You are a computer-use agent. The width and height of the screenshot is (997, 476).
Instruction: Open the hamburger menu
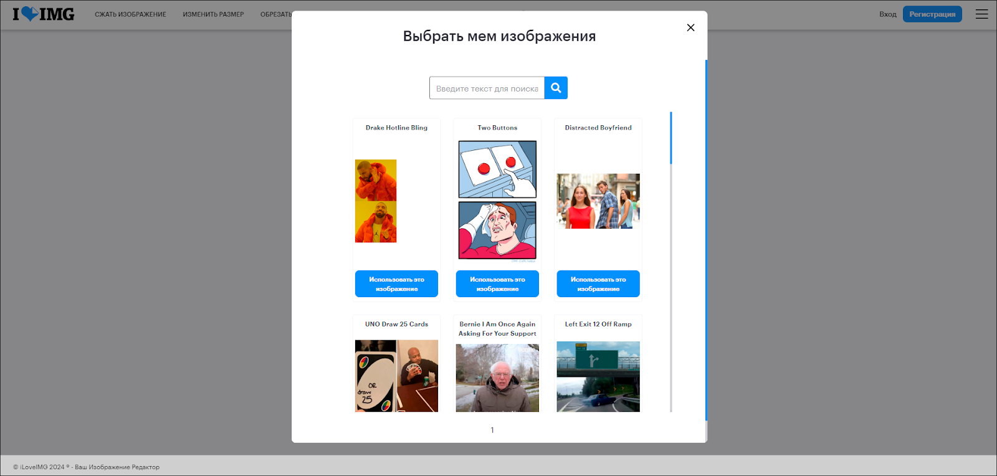[981, 14]
